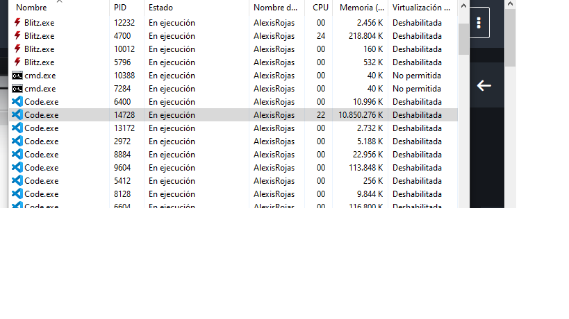Click the VS Code icon for PID 14728

17,115
